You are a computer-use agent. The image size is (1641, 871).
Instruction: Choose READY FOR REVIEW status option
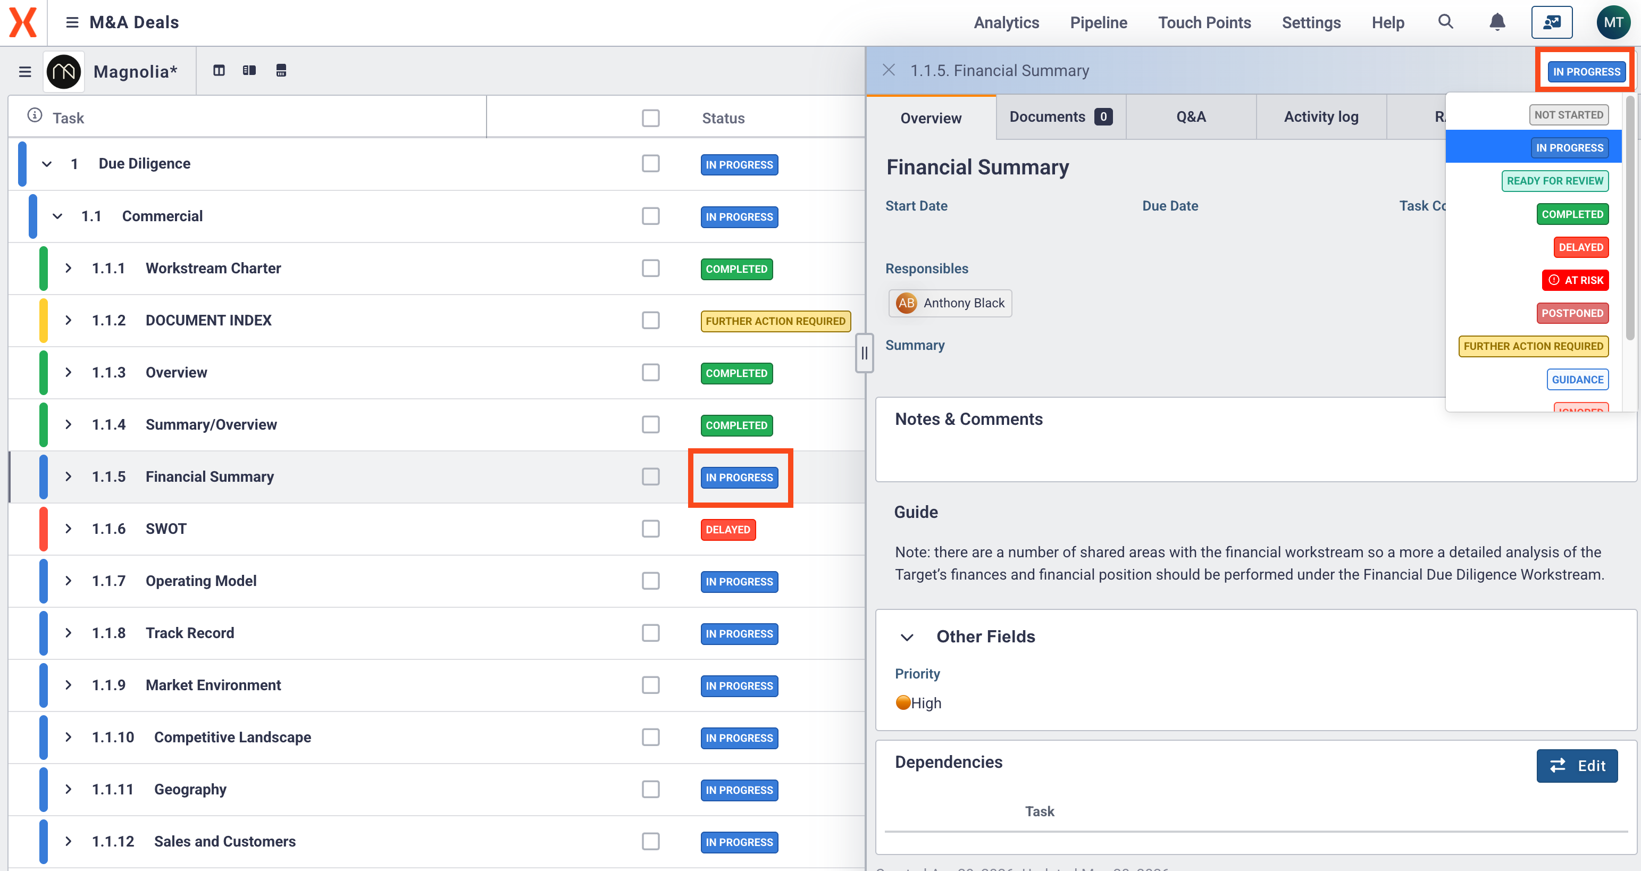tap(1554, 181)
